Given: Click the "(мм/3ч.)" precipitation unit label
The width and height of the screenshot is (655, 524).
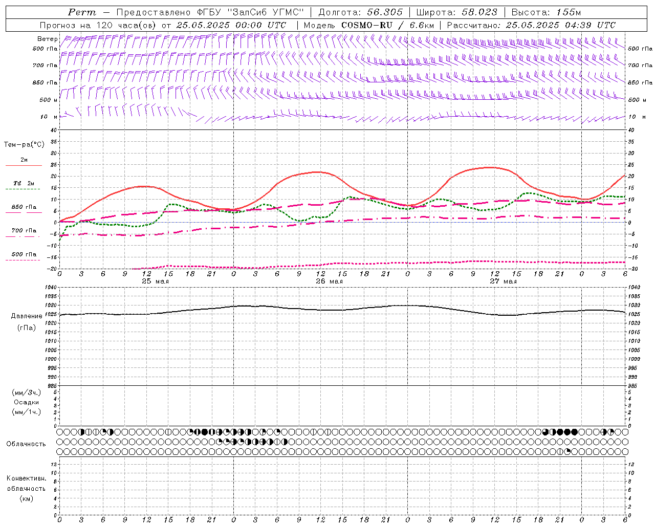Looking at the screenshot, I should [x=27, y=392].
